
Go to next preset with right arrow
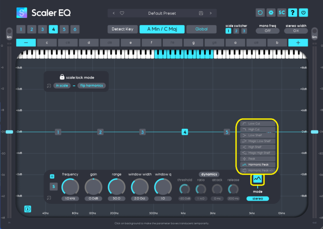[210, 13]
